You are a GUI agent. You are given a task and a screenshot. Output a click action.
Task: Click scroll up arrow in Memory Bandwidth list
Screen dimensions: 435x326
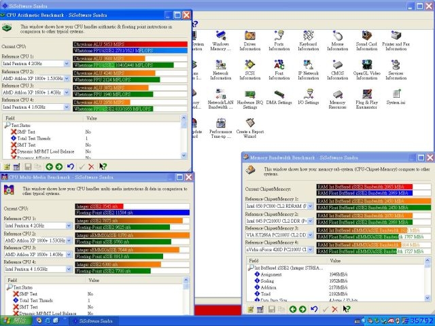[x=428, y=260]
